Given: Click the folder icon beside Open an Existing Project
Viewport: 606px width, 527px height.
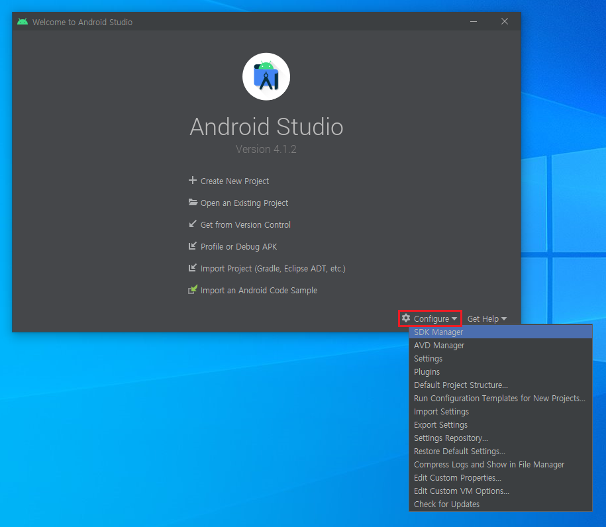Looking at the screenshot, I should (x=193, y=202).
